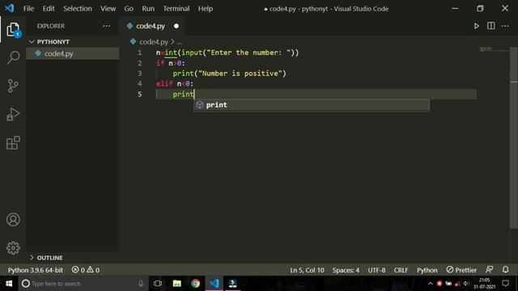Screen dimensions: 518x291
Task: Click microphone icon in taskbar search
Action: 141,284
